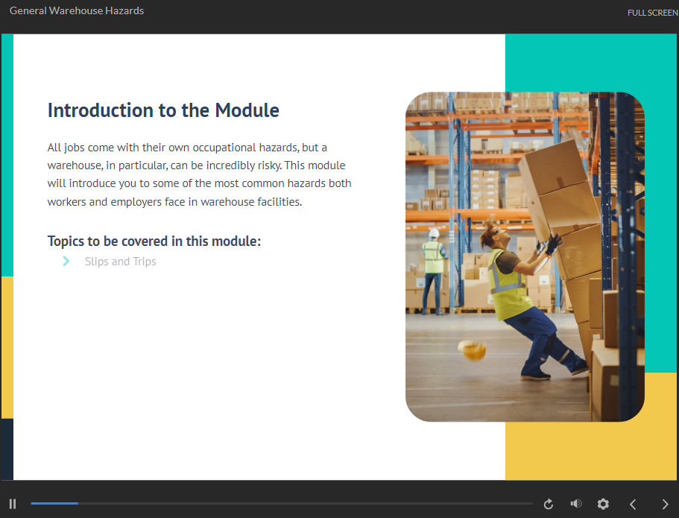Click the teal chevron beside Slips and Trips
The height and width of the screenshot is (518, 679).
(66, 262)
